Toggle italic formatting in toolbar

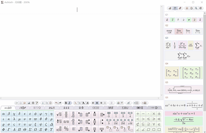69,103
